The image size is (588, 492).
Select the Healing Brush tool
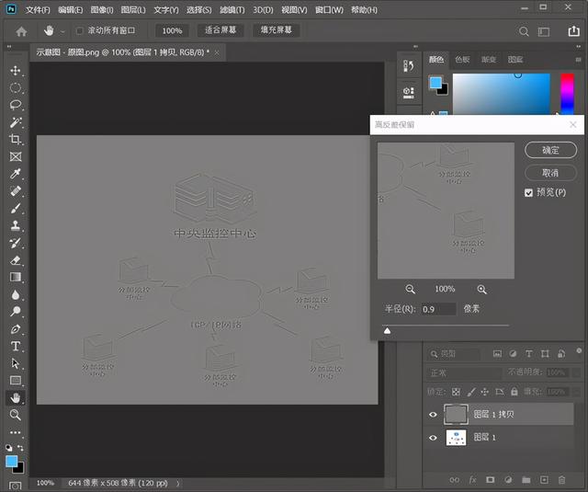click(x=16, y=190)
